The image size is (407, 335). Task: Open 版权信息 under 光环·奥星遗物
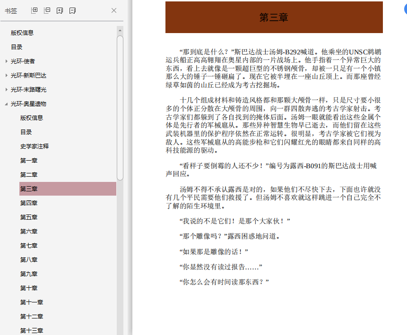click(x=32, y=118)
